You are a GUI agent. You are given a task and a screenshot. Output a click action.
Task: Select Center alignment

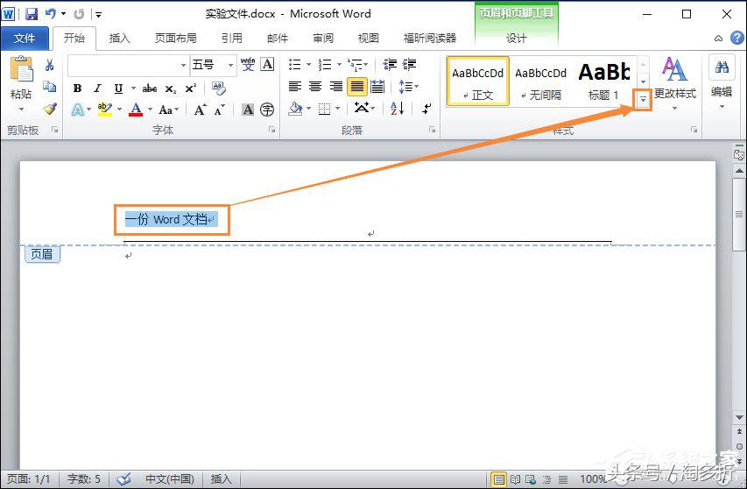pos(315,87)
